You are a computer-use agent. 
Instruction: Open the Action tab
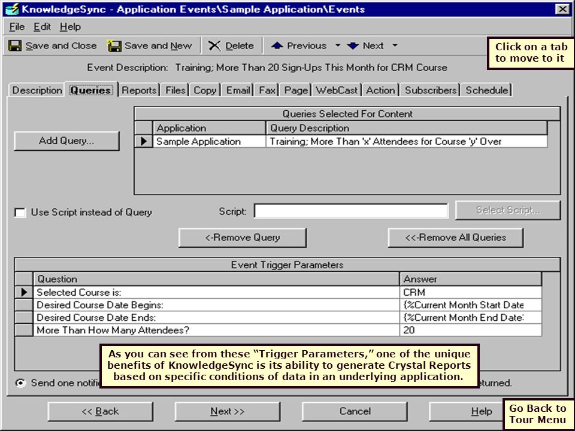[381, 90]
